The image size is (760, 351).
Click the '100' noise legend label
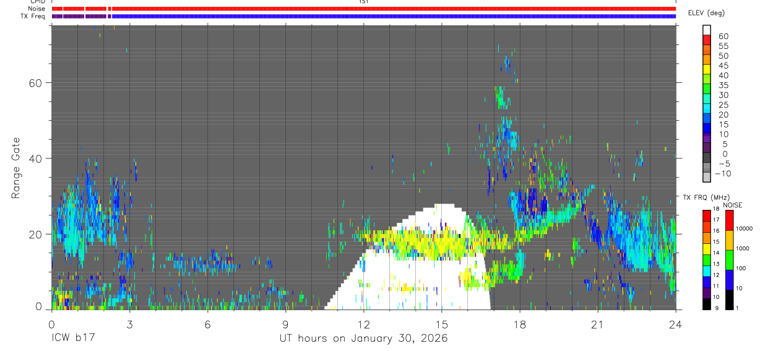pyautogui.click(x=740, y=269)
